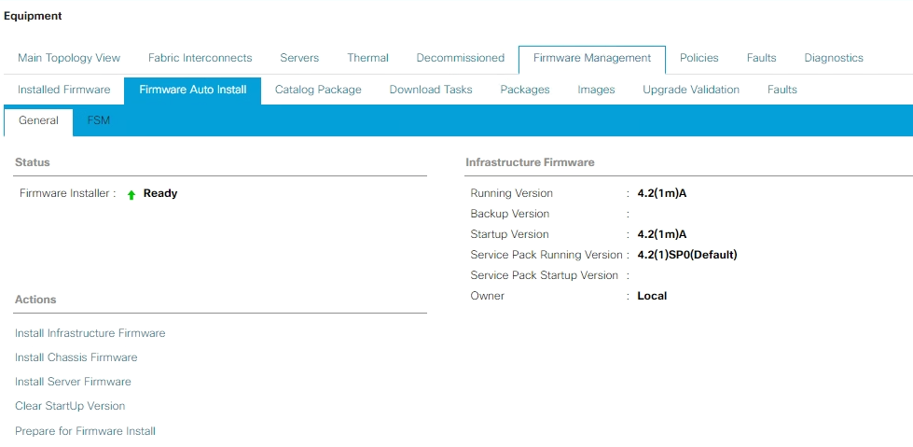Click Install Infrastructure Firmware link
This screenshot has width=913, height=447.
click(90, 333)
